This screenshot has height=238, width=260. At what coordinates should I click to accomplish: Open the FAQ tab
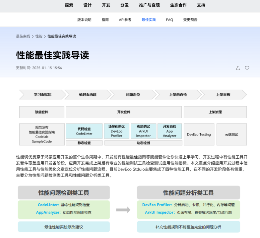(169, 20)
